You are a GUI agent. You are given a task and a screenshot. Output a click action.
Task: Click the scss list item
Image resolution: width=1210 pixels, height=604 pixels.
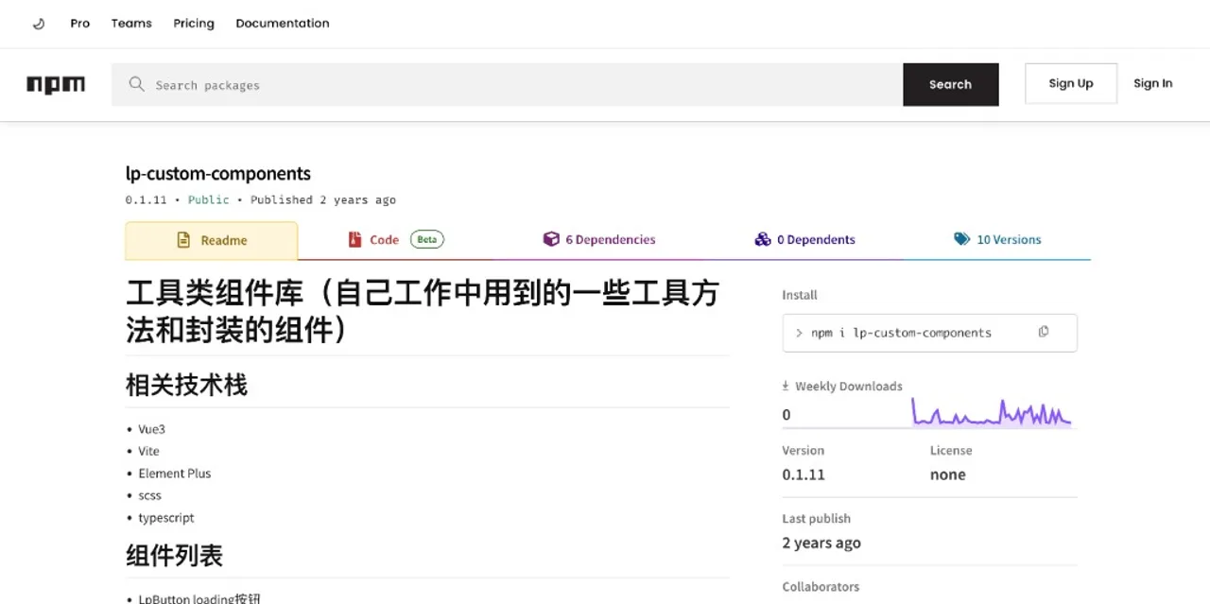[x=150, y=495]
